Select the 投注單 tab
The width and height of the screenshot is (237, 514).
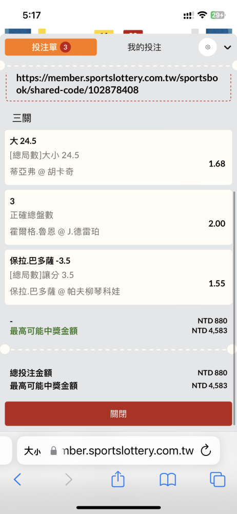[51, 47]
